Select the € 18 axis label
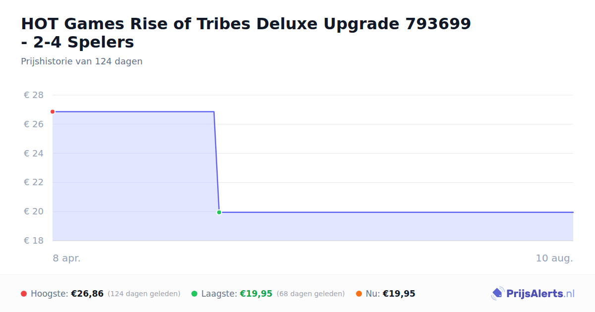The height and width of the screenshot is (312, 595). (34, 241)
